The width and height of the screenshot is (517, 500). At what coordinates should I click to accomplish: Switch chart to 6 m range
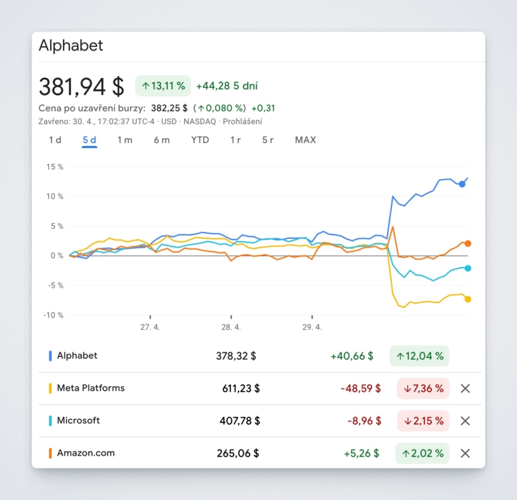click(x=162, y=140)
